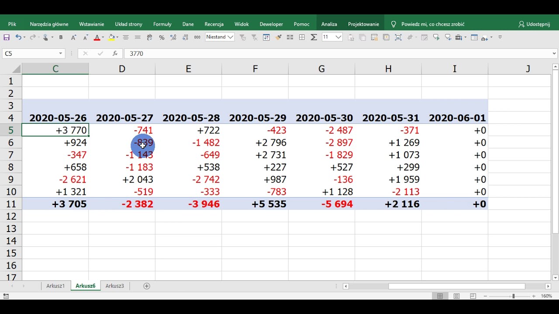Expand the formula bar

[x=555, y=54]
